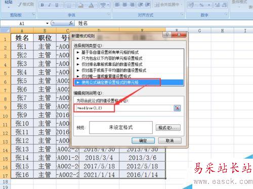Align text left in ribbon

pos(117,5)
